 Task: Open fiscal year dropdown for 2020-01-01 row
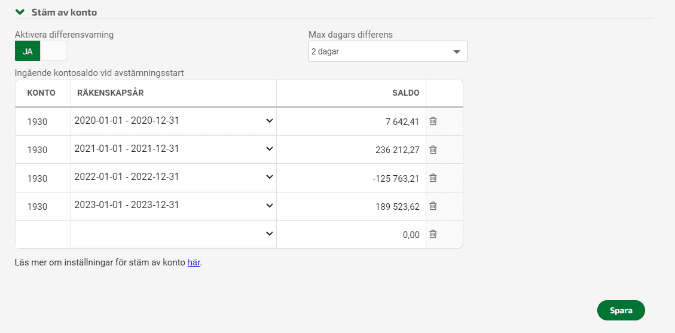click(x=173, y=121)
